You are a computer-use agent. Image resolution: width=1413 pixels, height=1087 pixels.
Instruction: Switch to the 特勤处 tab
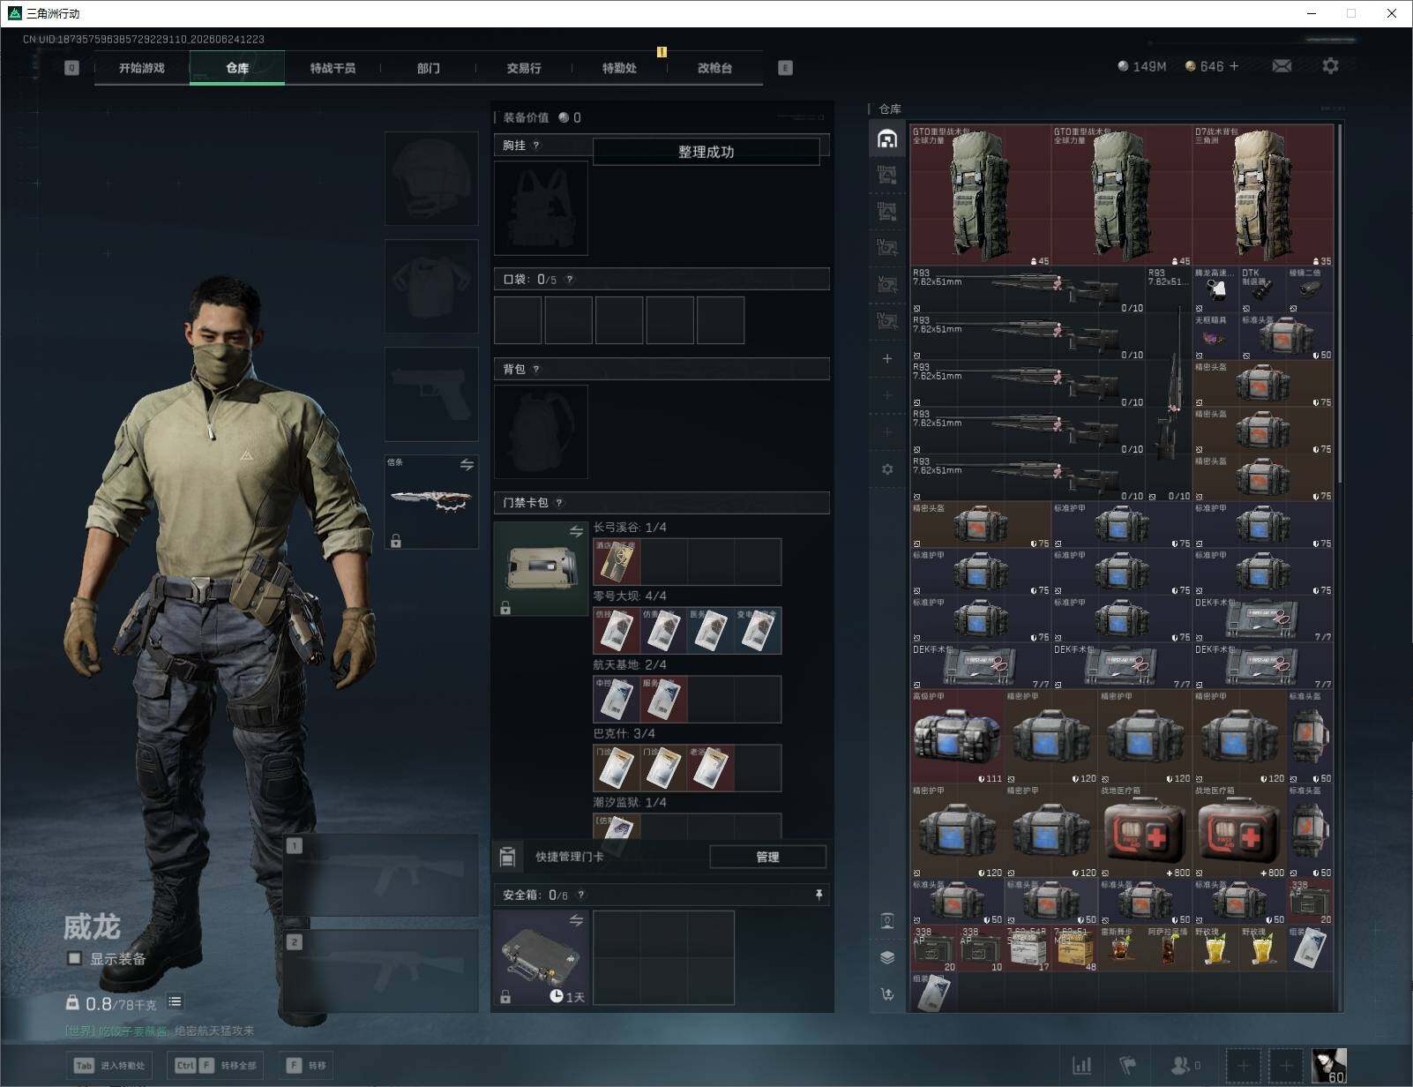point(619,68)
